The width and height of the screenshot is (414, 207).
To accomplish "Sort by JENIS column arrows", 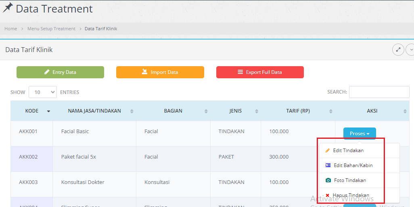I will tap(256, 111).
